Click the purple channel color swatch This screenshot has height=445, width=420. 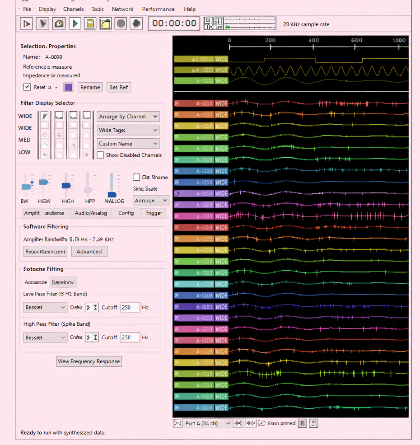[68, 87]
